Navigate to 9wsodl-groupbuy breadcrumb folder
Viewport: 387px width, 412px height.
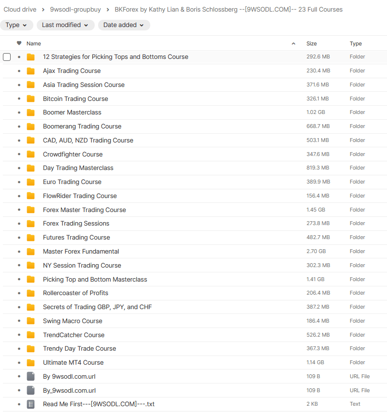75,10
